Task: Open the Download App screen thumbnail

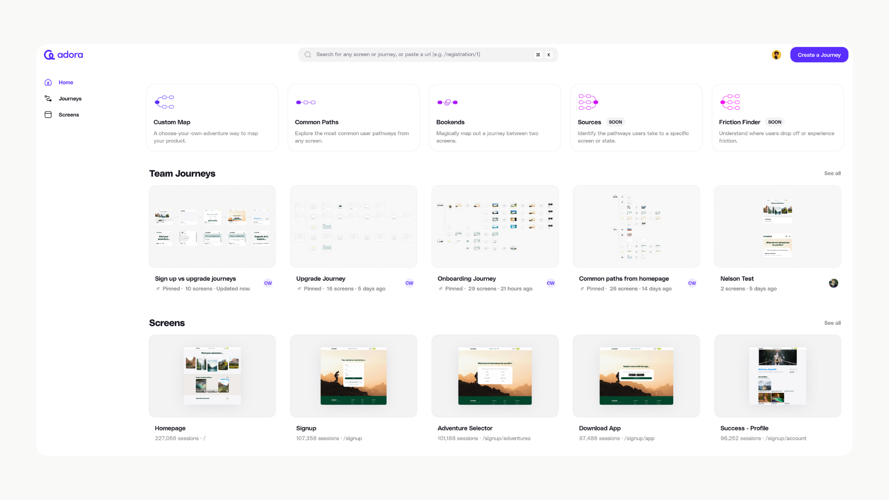Action: (636, 376)
